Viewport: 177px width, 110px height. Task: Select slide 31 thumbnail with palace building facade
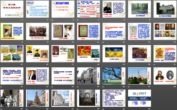click(x=63, y=98)
